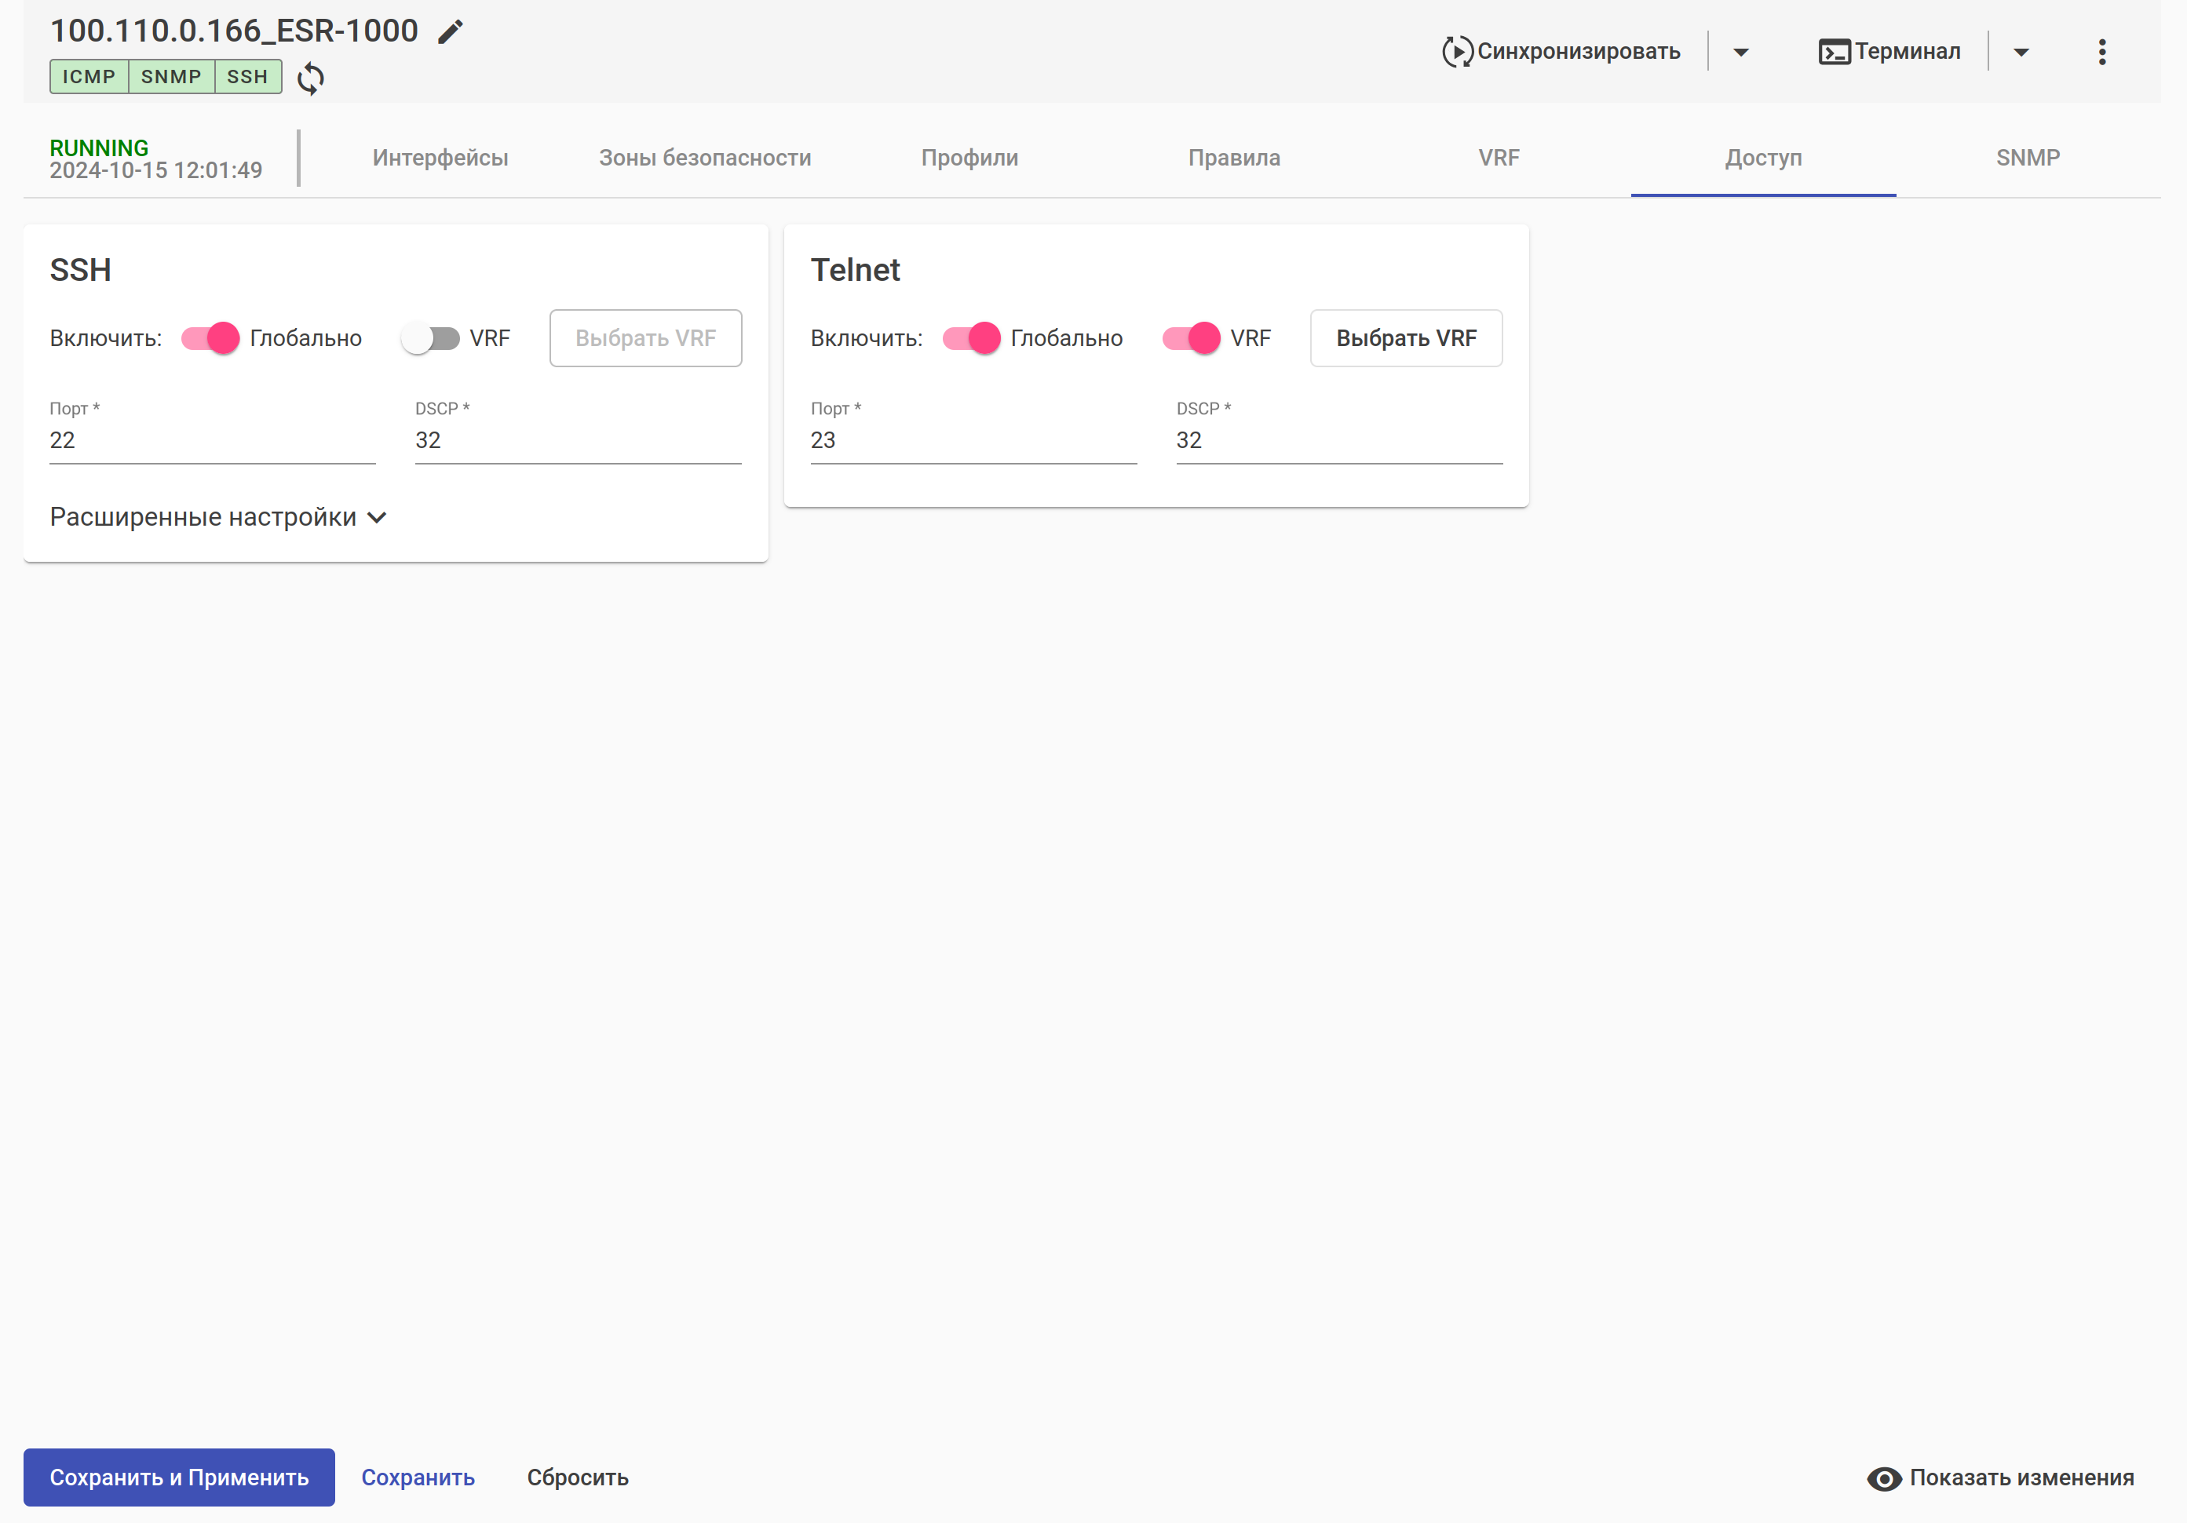The height and width of the screenshot is (1523, 2187).
Task: Open the Зоны безопасности tab
Action: coord(705,158)
